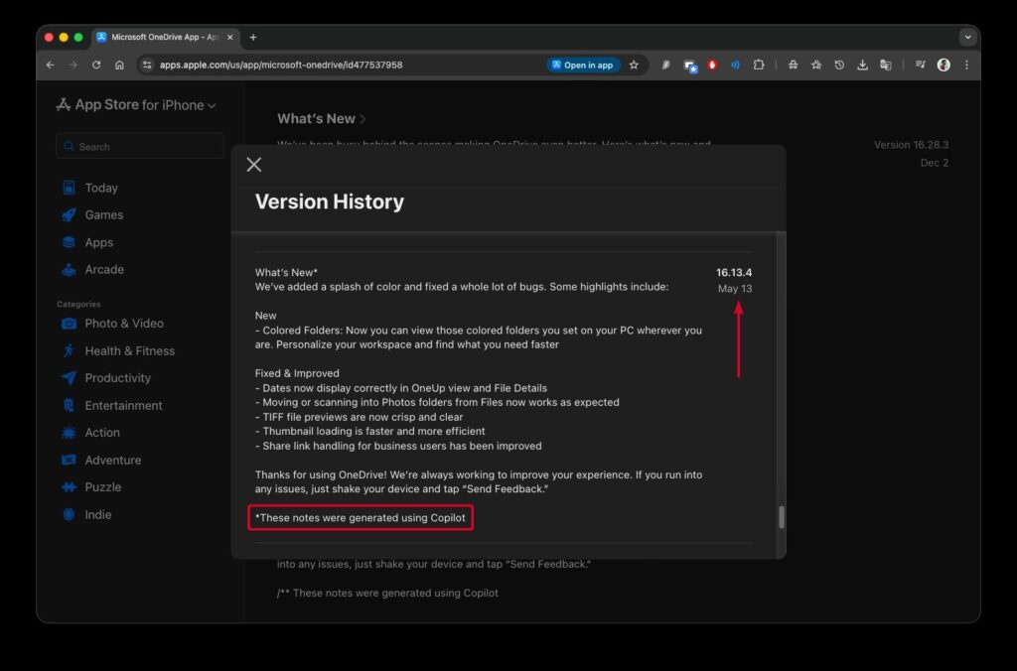Reload the page
The image size is (1017, 671).
coord(96,65)
